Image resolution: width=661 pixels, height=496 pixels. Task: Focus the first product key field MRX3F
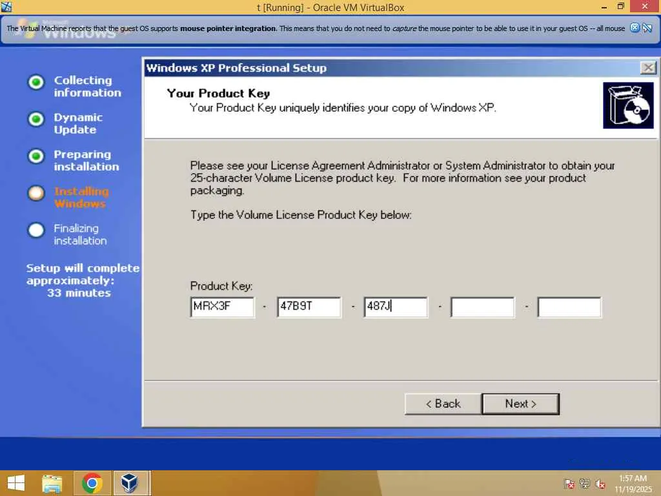(x=222, y=307)
